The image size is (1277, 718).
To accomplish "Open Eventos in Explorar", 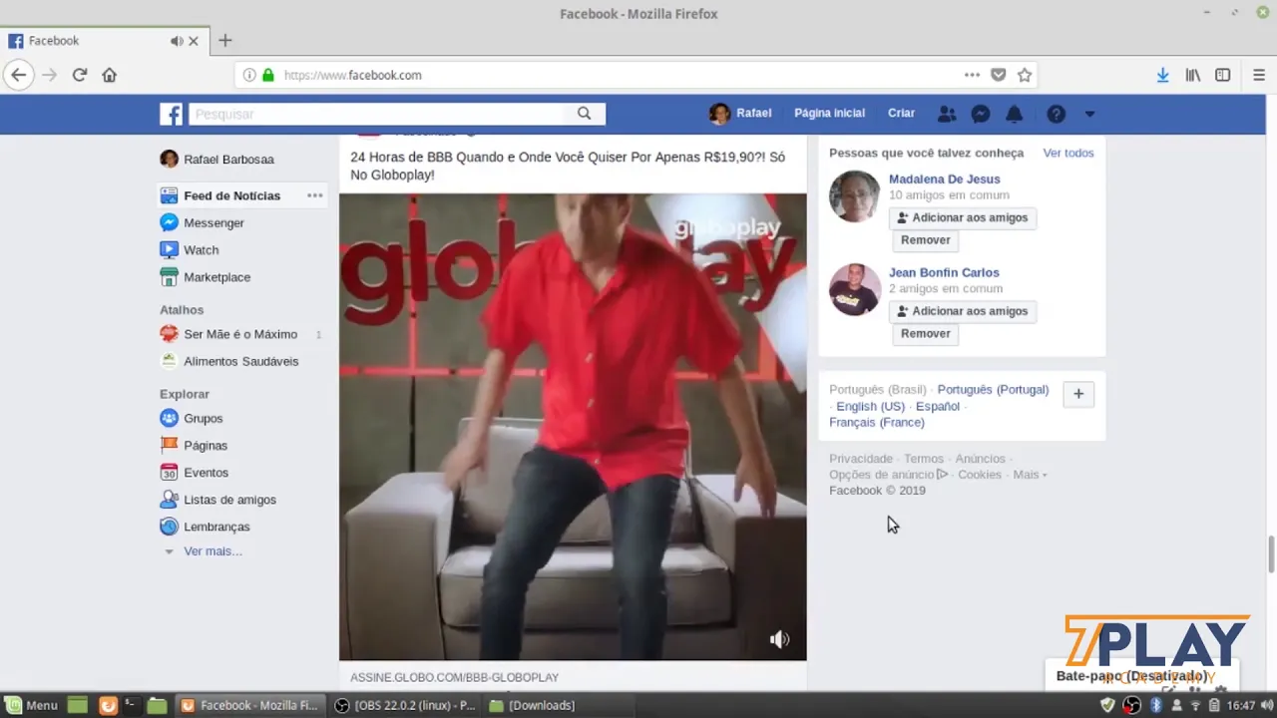I will pyautogui.click(x=195, y=473).
